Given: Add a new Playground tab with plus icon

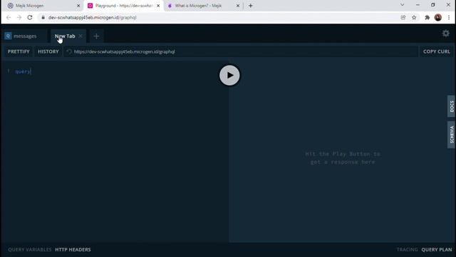Looking at the screenshot, I should pos(96,36).
